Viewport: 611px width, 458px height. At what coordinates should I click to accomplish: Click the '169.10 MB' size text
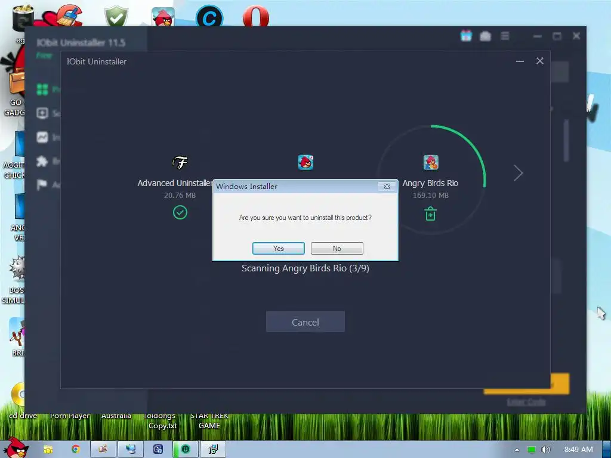click(431, 195)
